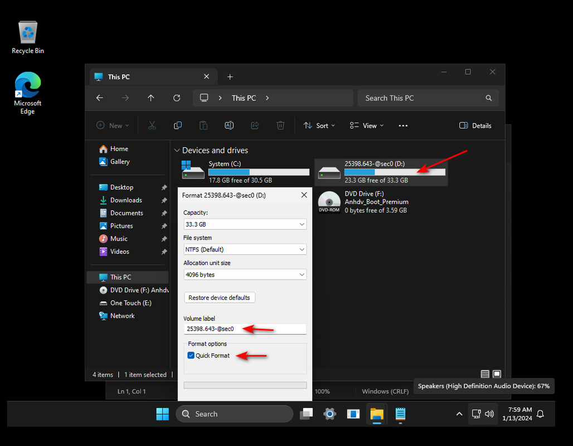The image size is (573, 446).
Task: Open the notifications bell icon
Action: coord(540,414)
